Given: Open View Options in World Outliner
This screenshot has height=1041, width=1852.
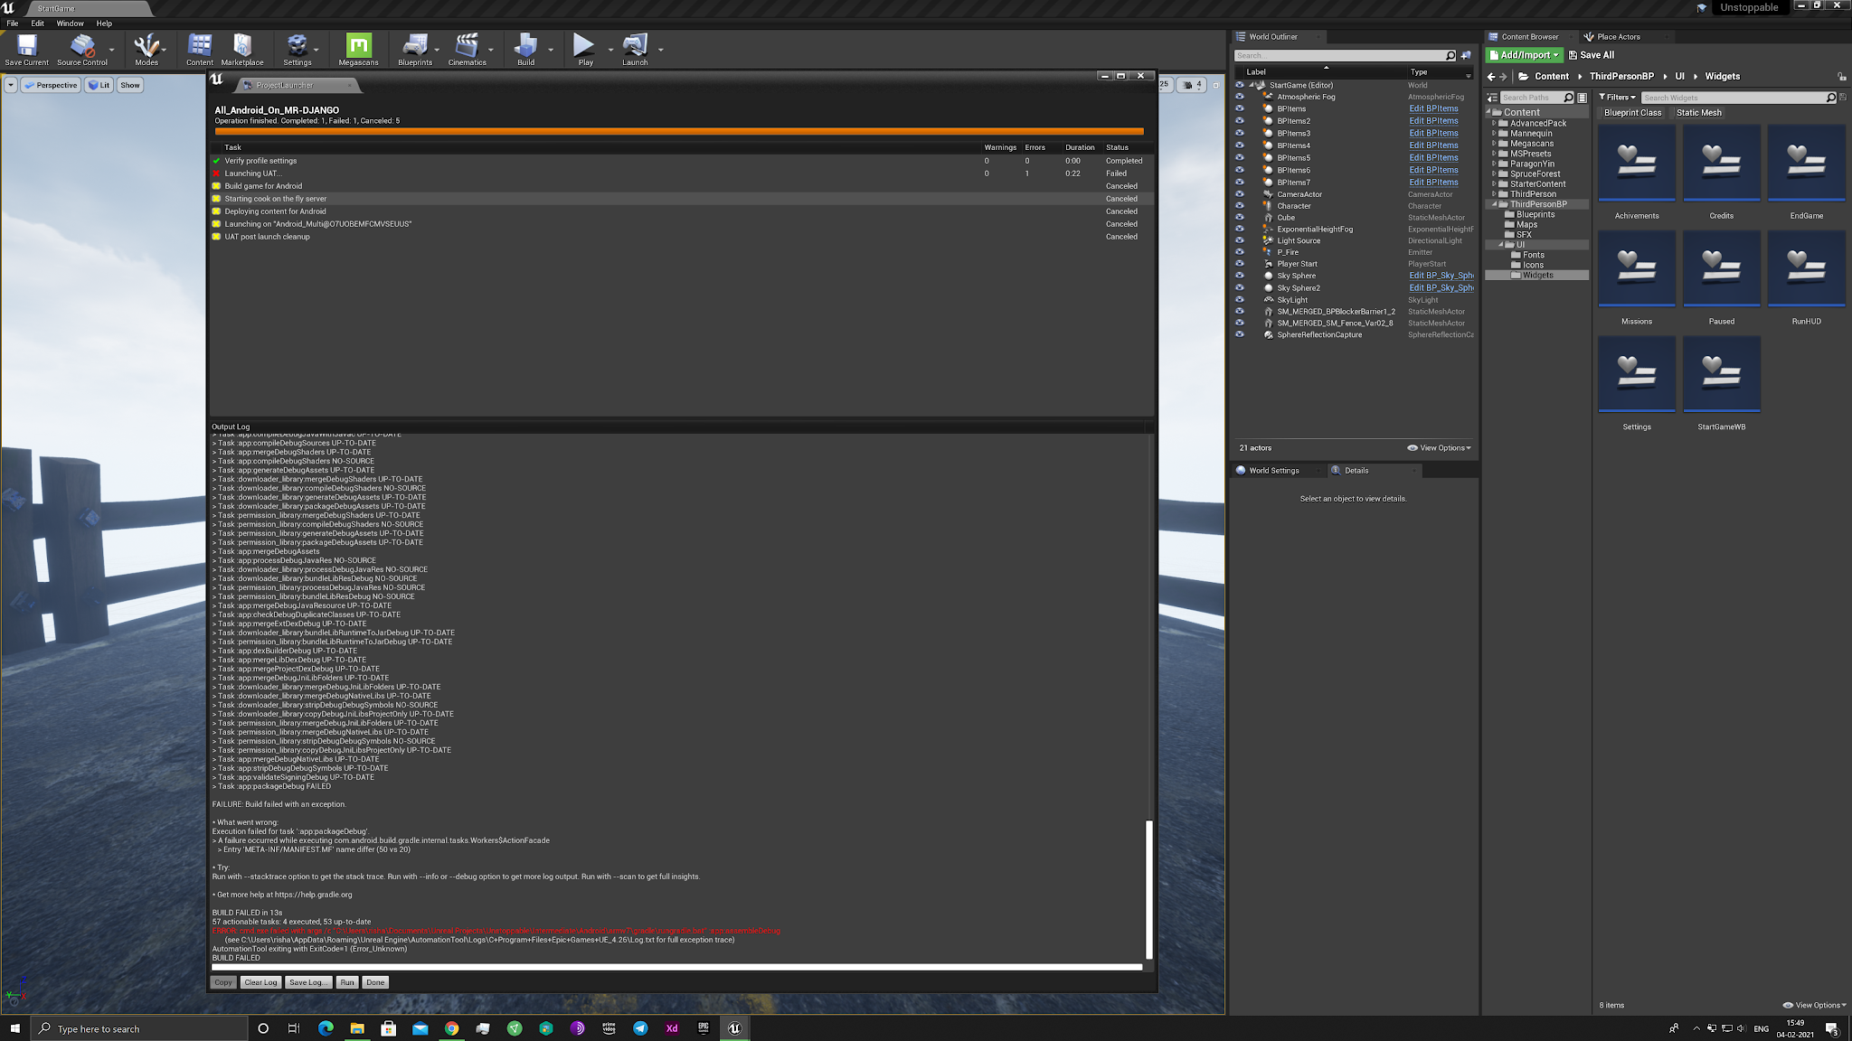Looking at the screenshot, I should [1441, 447].
